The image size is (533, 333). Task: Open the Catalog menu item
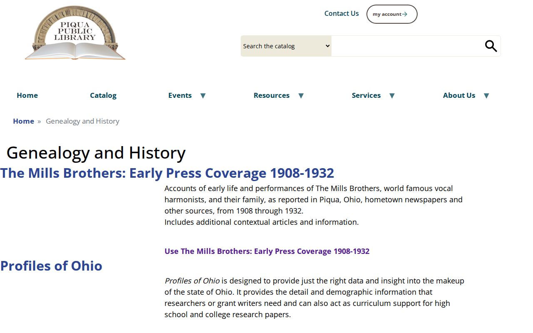point(103,95)
